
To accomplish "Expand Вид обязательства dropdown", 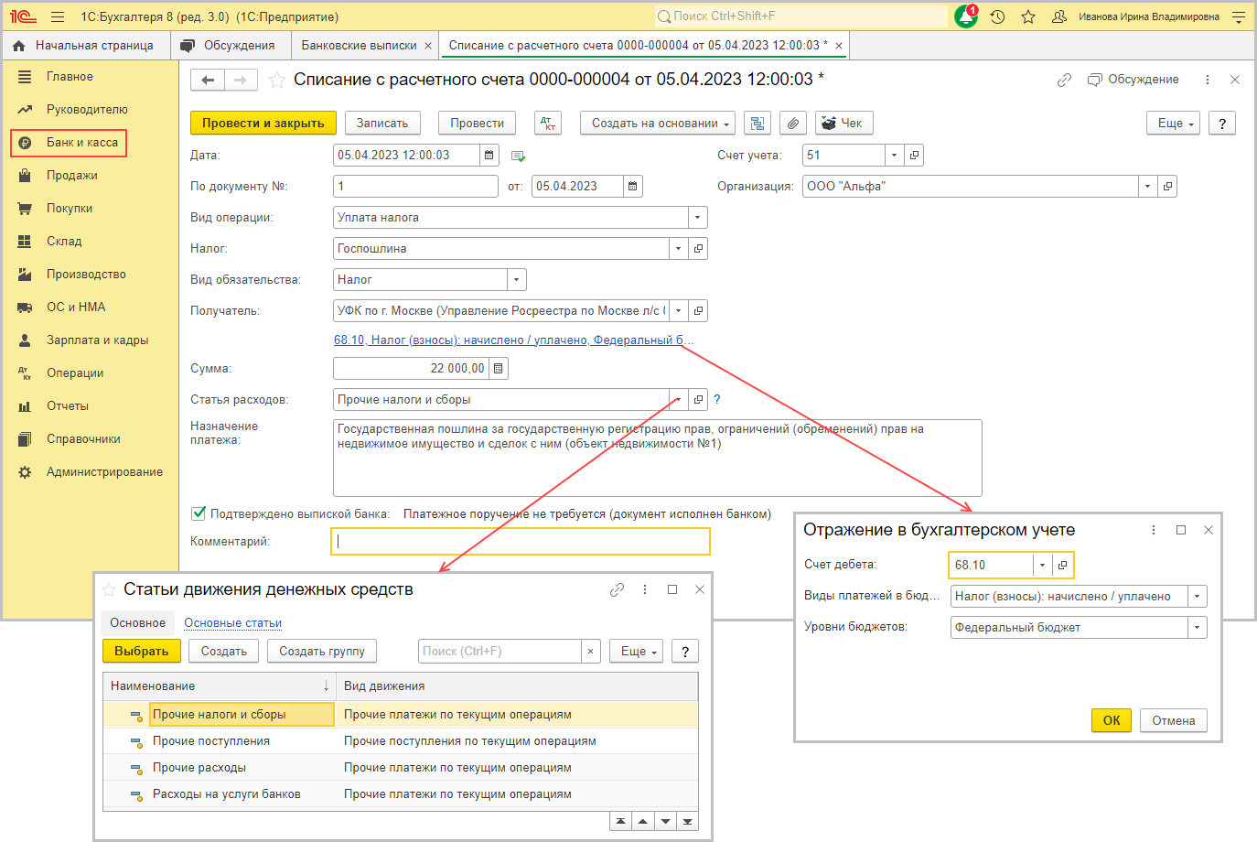I will [517, 280].
